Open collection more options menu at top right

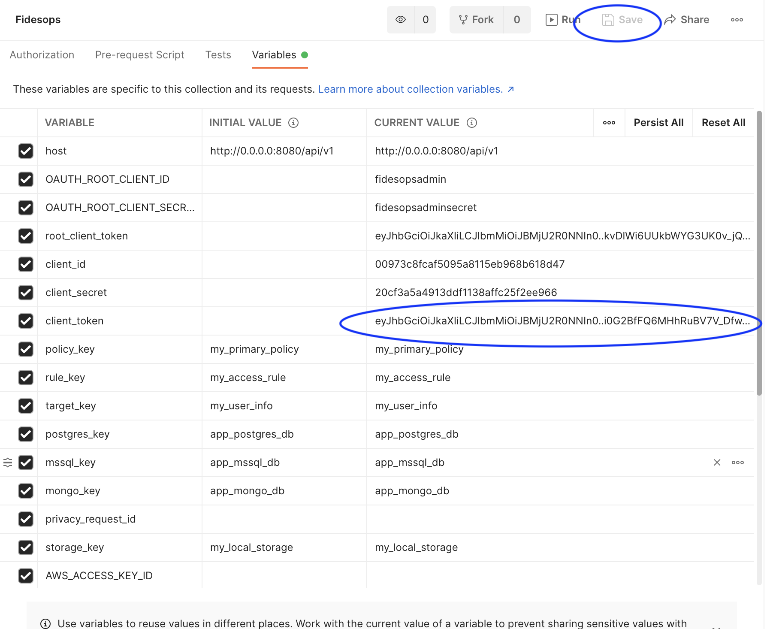(x=737, y=20)
